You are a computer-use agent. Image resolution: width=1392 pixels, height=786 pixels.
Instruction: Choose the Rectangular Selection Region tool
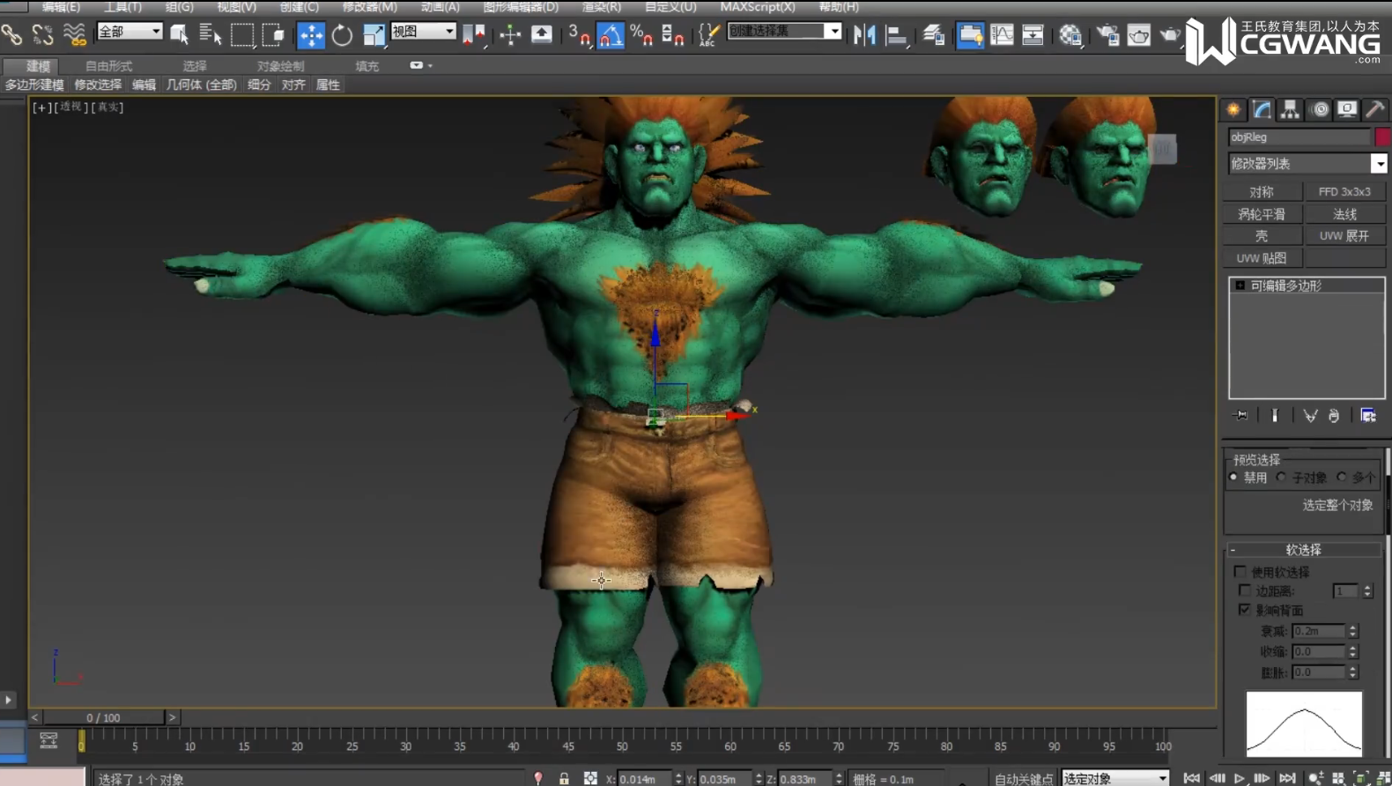(241, 34)
